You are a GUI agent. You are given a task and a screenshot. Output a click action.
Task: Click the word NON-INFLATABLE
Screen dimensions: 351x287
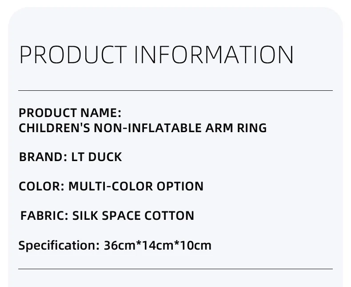[148, 128]
